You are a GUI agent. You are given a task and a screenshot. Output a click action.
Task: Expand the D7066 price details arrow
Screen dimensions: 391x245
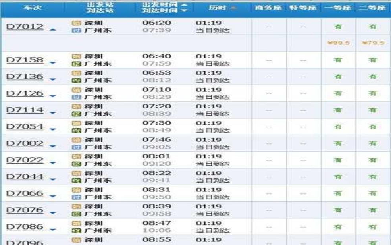coord(53,197)
